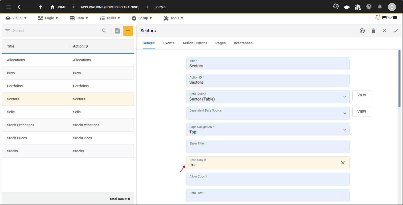The height and width of the screenshot is (205, 403).
Task: Click the form vertical scrollbar
Action: pyautogui.click(x=399, y=79)
